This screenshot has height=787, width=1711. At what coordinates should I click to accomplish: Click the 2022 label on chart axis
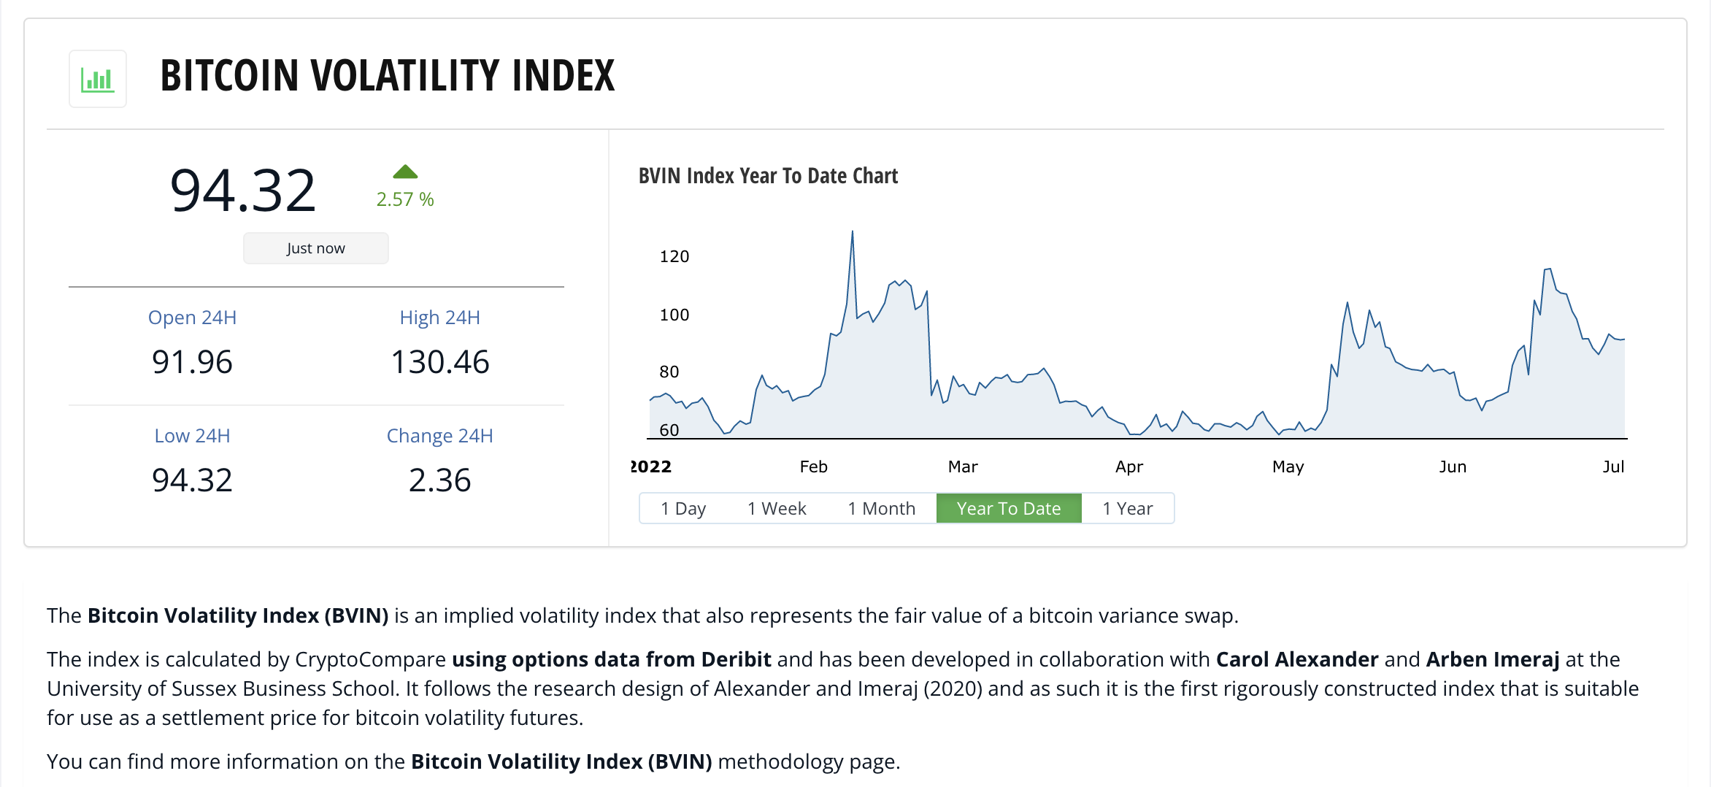pos(651,467)
